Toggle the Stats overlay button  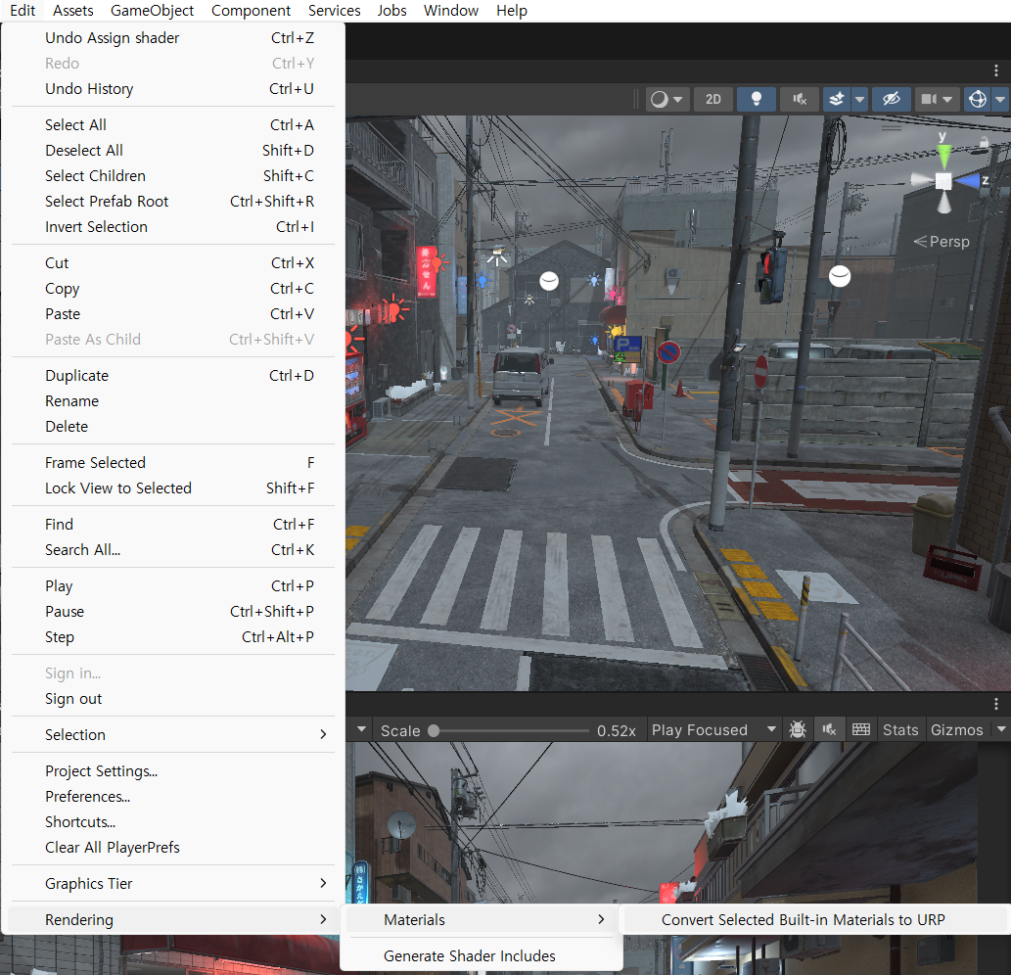point(900,730)
